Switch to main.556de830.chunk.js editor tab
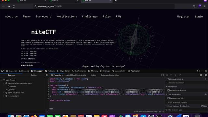The width and height of the screenshot is (208, 117). coord(76,75)
